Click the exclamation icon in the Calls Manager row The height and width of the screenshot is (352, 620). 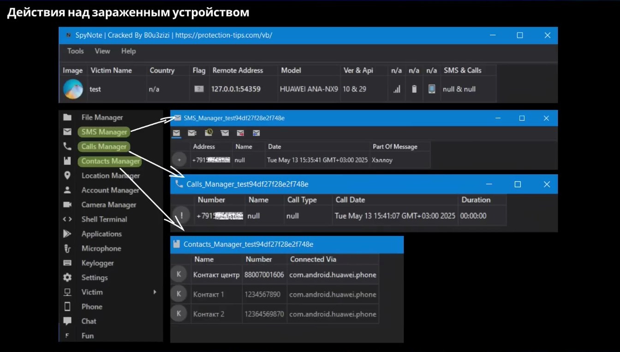[182, 215]
